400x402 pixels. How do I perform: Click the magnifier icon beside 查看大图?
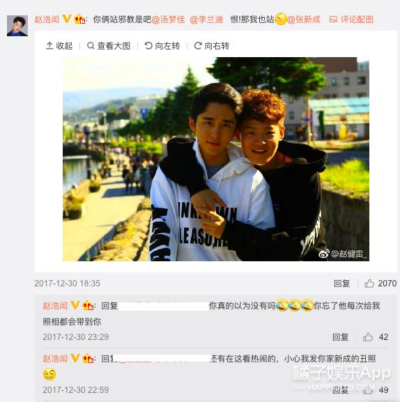[91, 46]
